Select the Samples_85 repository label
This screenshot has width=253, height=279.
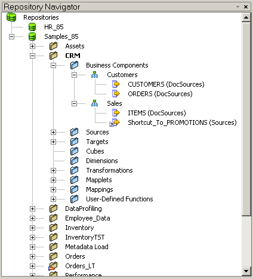click(61, 36)
